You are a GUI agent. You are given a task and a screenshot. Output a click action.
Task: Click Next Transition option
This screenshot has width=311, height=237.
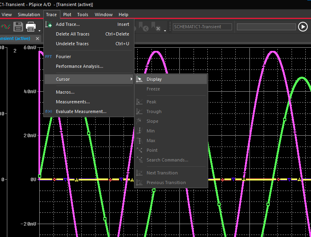pyautogui.click(x=171, y=173)
